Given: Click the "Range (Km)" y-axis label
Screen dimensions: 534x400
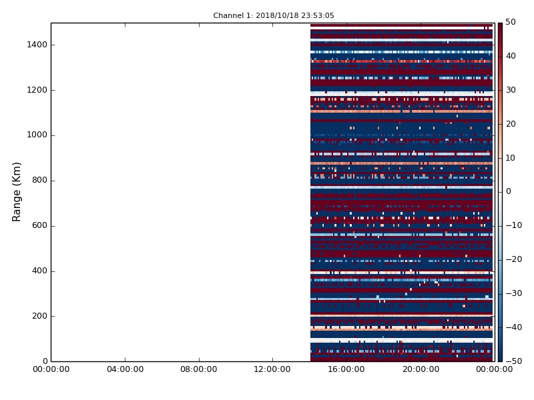Looking at the screenshot, I should point(16,192).
